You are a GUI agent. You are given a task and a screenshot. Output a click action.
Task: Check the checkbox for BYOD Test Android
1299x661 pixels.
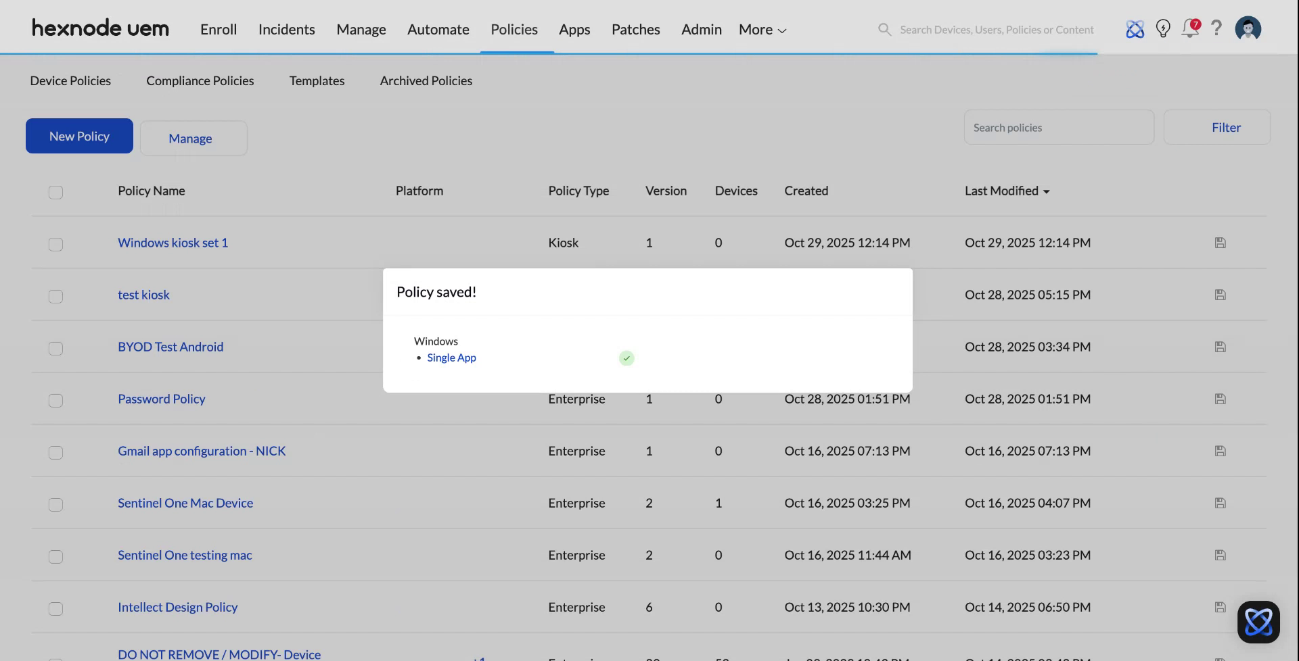coord(55,348)
